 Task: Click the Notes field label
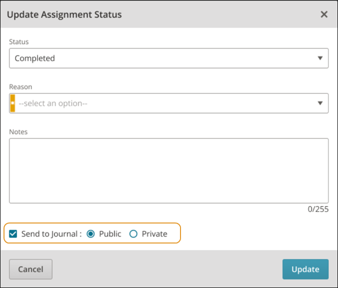(x=18, y=131)
